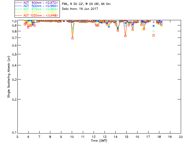Click the x-axis tick label 12

pos(94,137)
